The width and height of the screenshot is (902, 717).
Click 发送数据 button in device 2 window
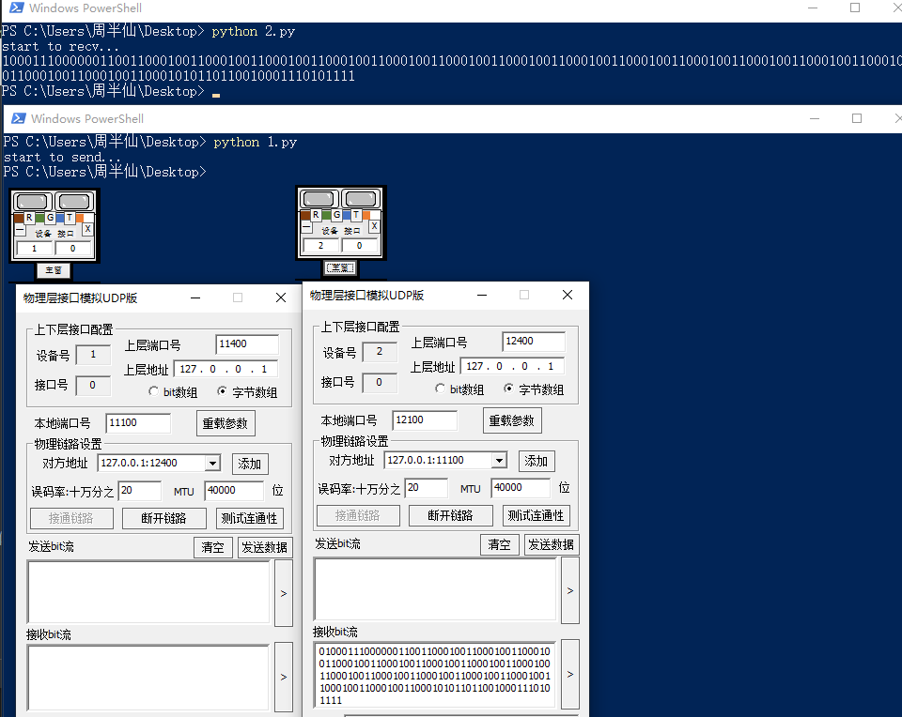(x=552, y=544)
